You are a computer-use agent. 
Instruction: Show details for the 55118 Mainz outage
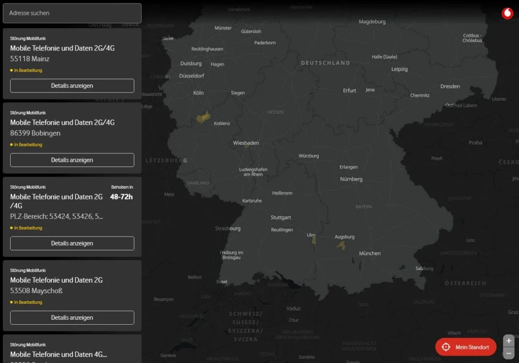[x=72, y=86]
